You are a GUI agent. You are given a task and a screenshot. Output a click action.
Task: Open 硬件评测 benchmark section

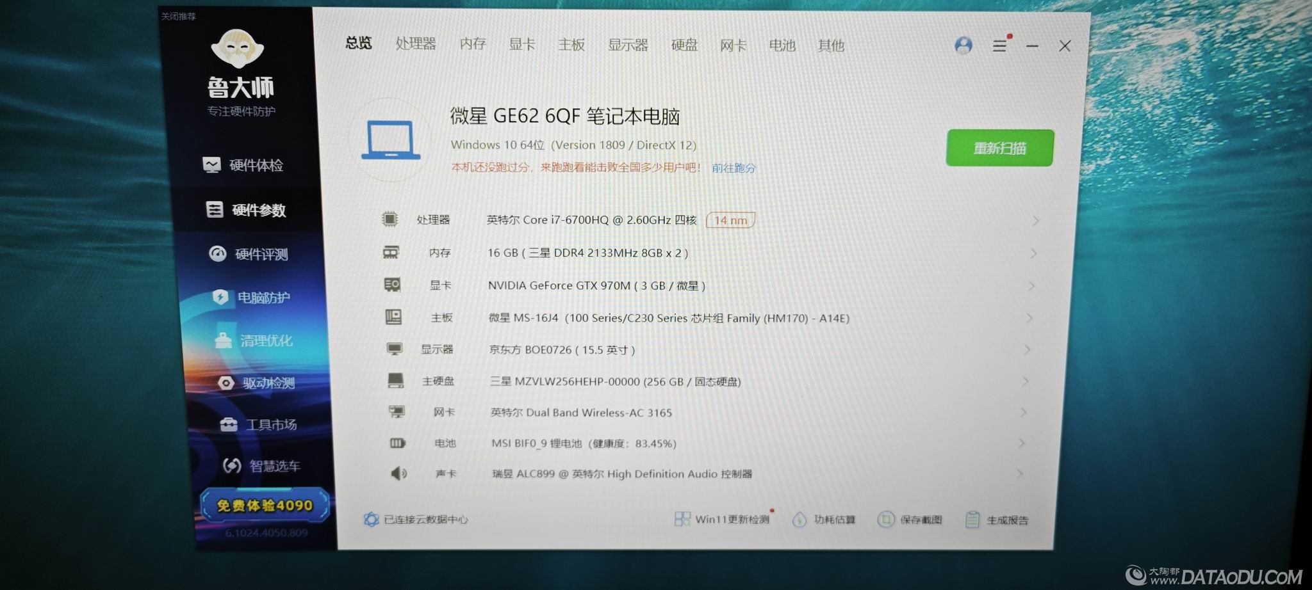[249, 254]
